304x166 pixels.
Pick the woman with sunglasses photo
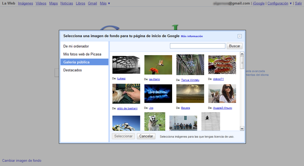[222, 93]
